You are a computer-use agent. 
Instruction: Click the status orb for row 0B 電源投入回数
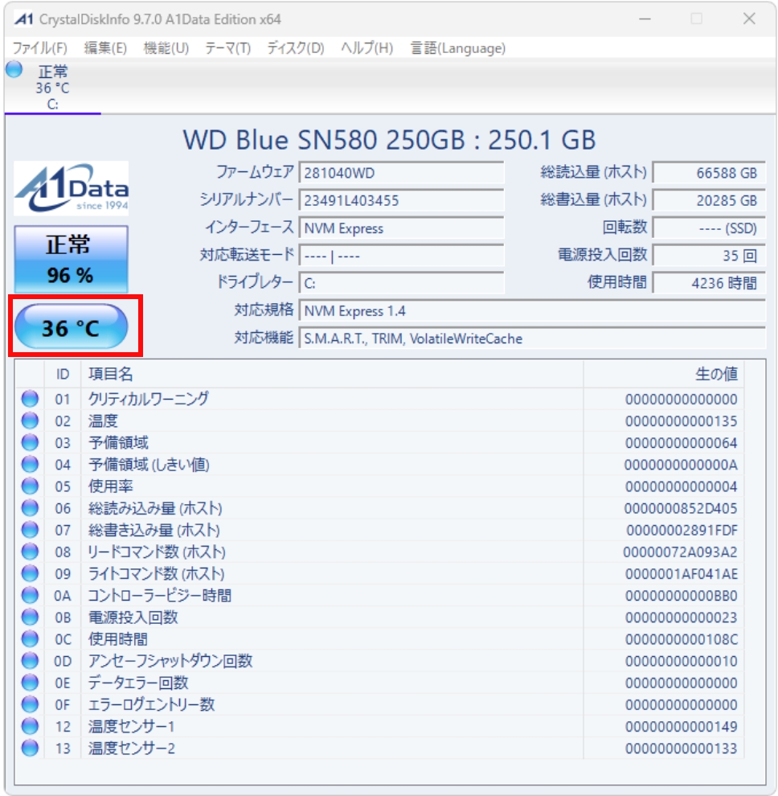[x=30, y=618]
